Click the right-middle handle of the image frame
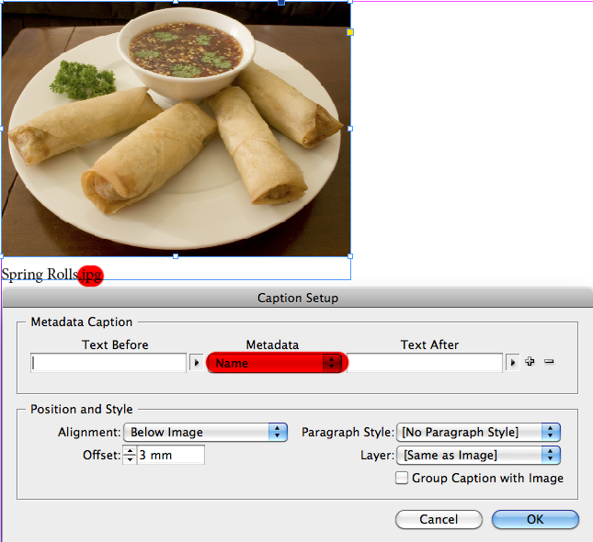Image resolution: width=593 pixels, height=542 pixels. coord(350,129)
